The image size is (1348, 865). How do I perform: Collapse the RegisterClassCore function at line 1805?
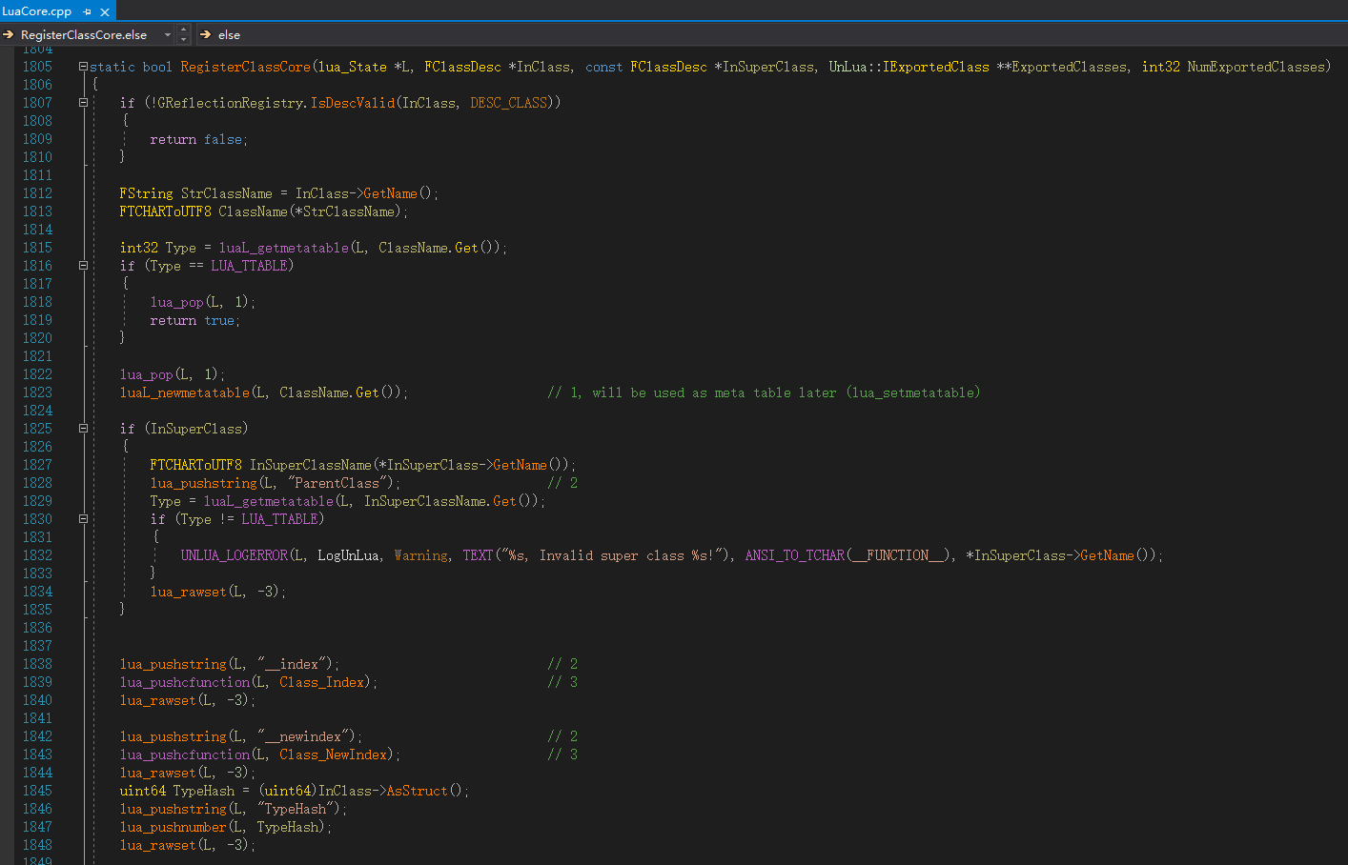[83, 67]
